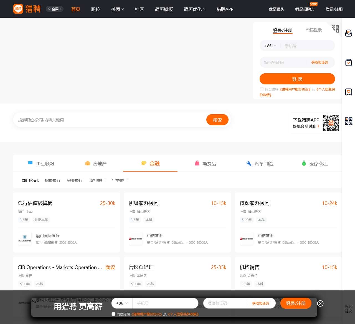Viewport: 355px width, 324px height.
Task: Click the 汽车·制造 wrench icon
Action: 249,164
